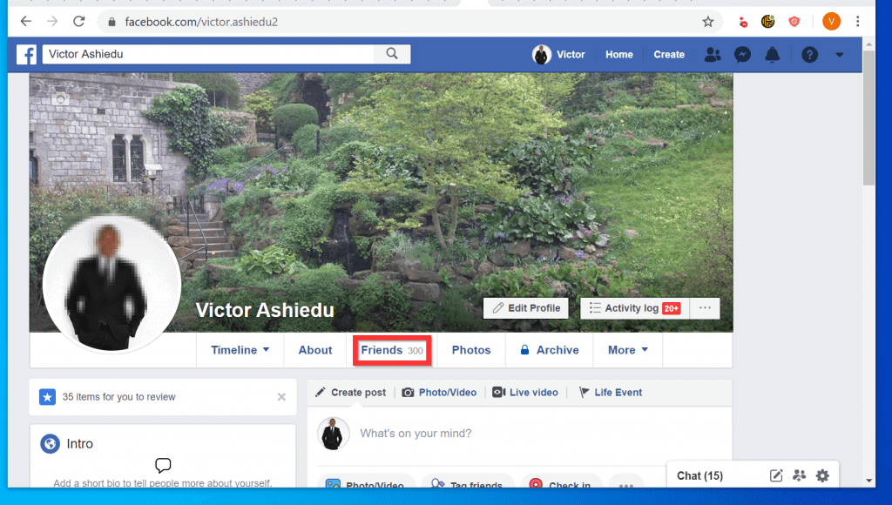Reload the page
The image size is (892, 505).
tap(79, 22)
